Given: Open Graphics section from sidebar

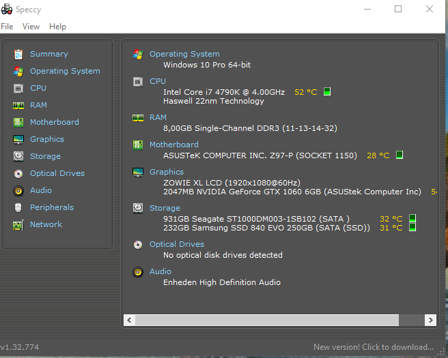Looking at the screenshot, I should point(47,139).
